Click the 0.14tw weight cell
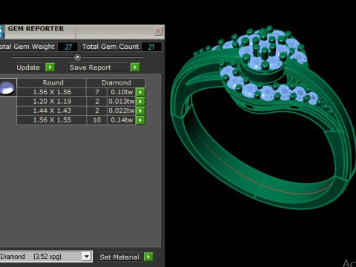 coord(122,120)
